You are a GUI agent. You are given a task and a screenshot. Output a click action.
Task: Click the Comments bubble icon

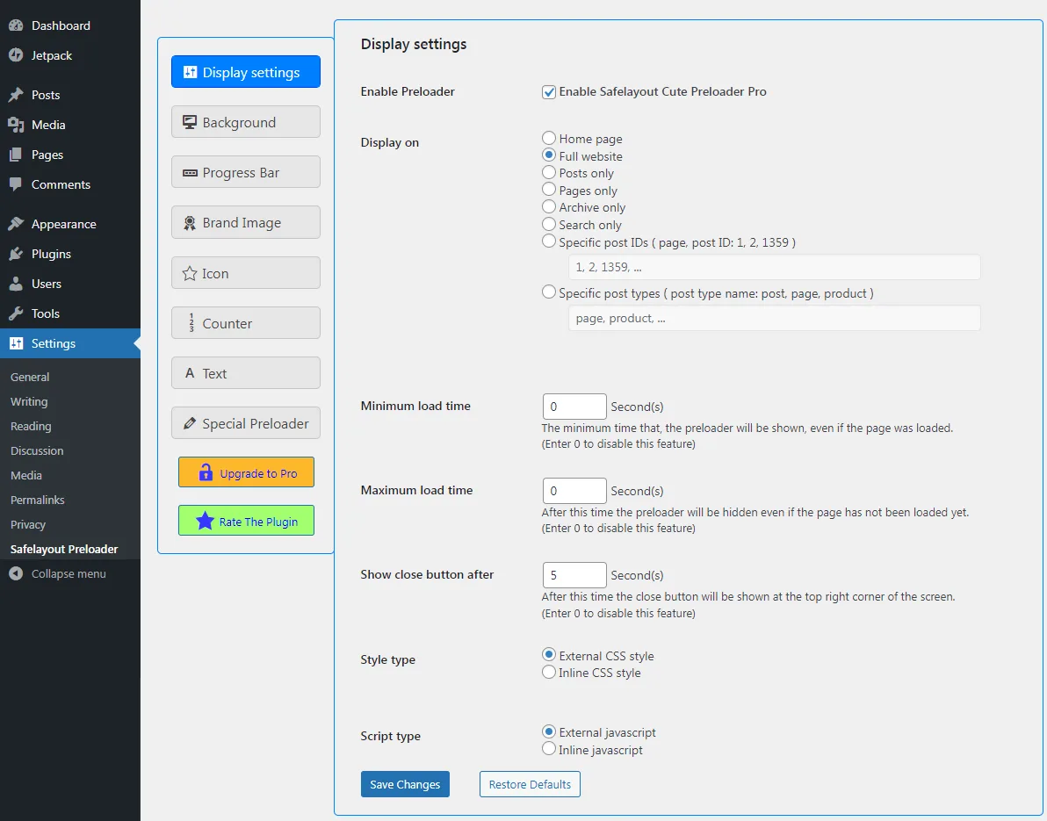click(16, 184)
